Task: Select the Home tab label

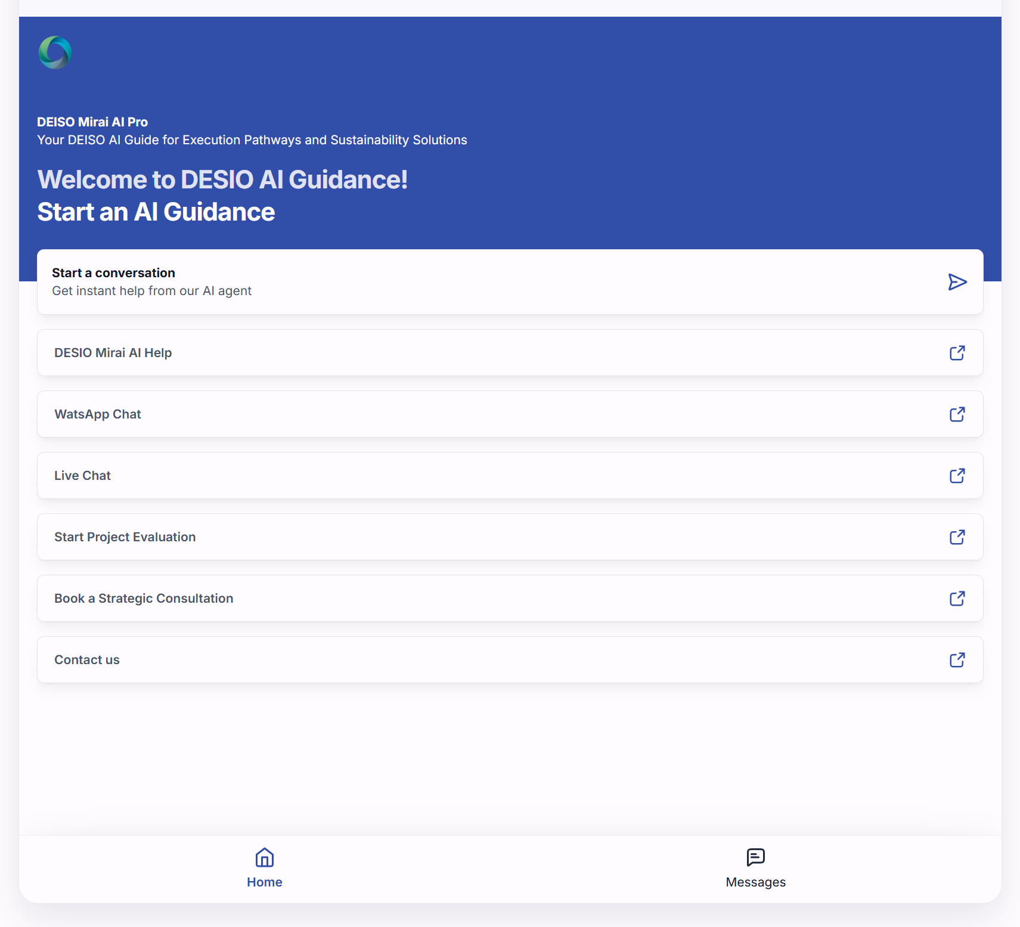Action: pyautogui.click(x=264, y=882)
